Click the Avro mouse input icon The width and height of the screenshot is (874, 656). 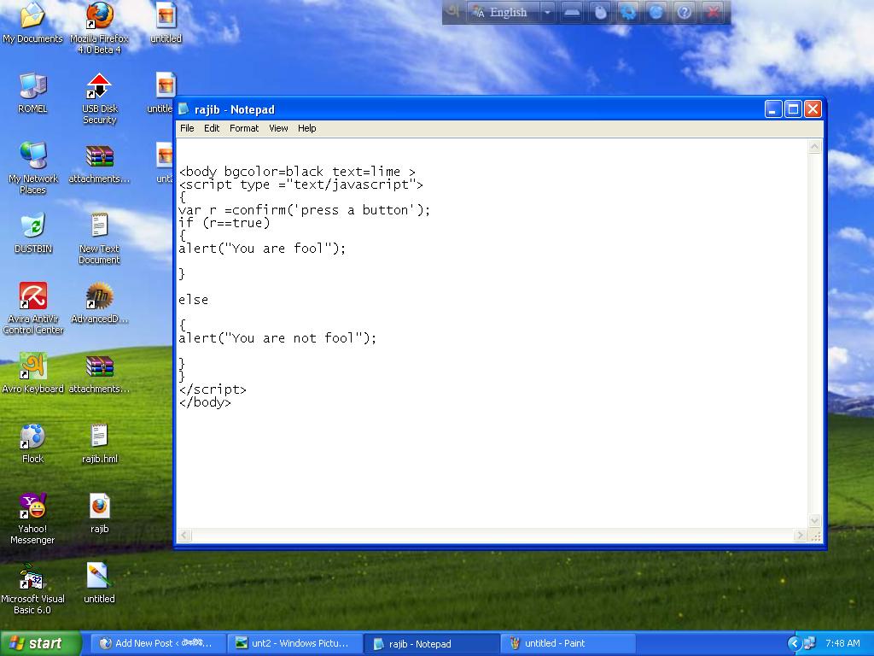[x=601, y=12]
